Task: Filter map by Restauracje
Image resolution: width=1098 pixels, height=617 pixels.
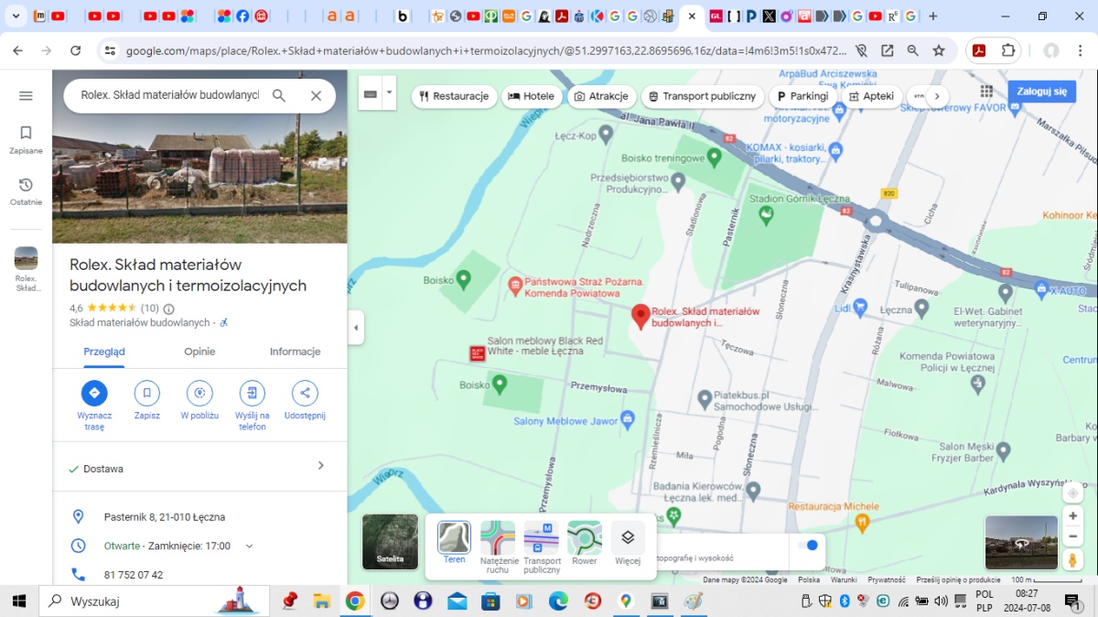Action: click(x=454, y=96)
